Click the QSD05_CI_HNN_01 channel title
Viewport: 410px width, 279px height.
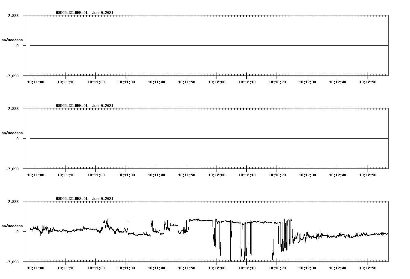click(72, 106)
